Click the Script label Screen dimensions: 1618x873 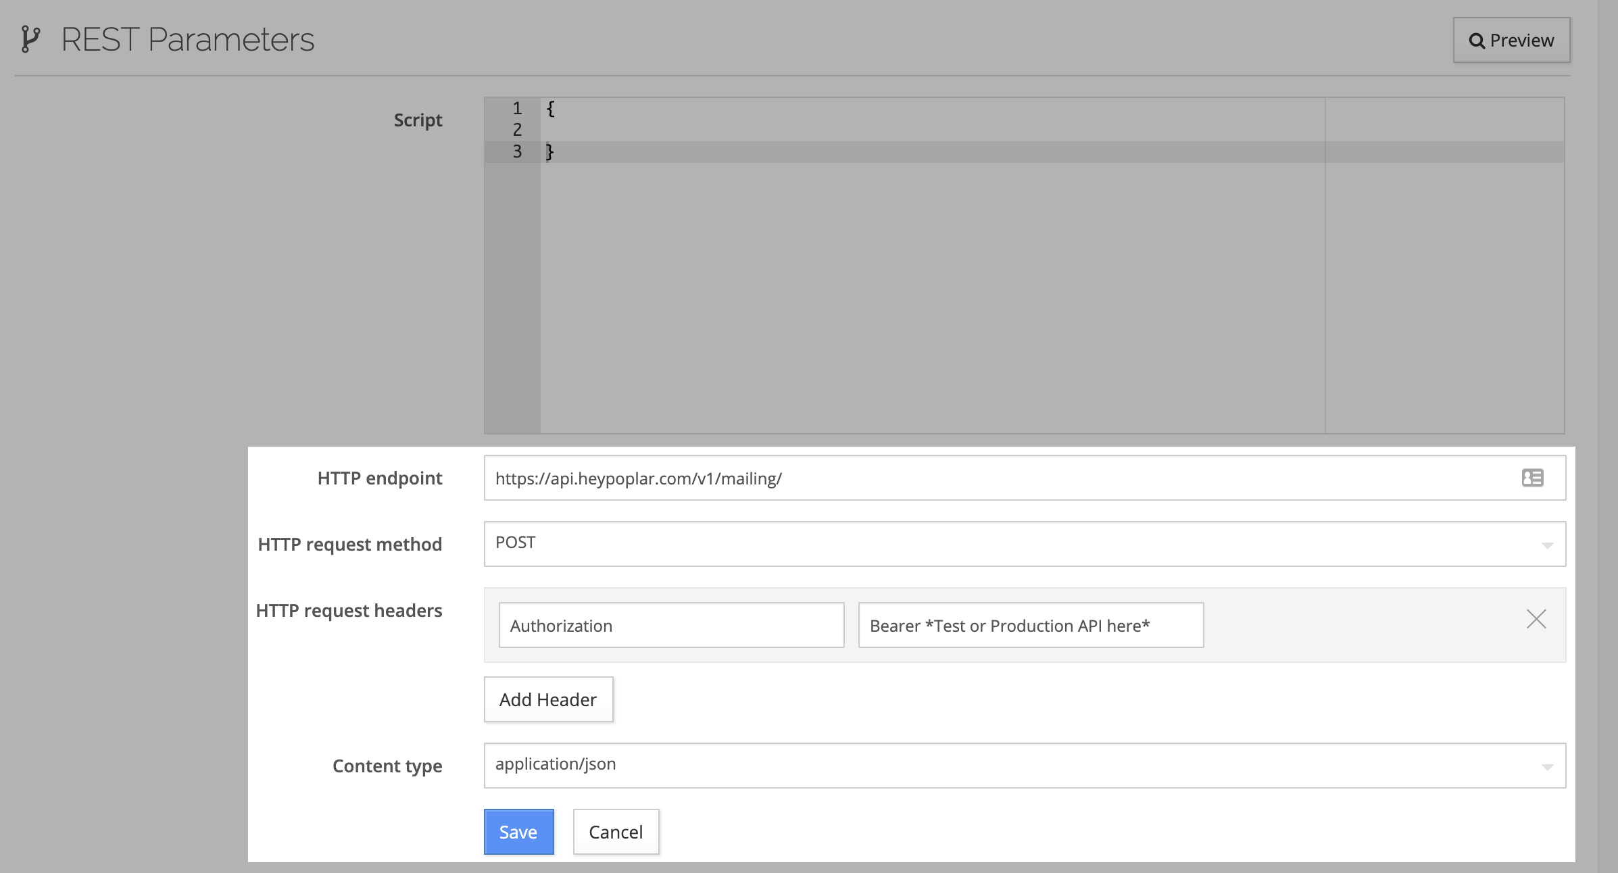418,120
